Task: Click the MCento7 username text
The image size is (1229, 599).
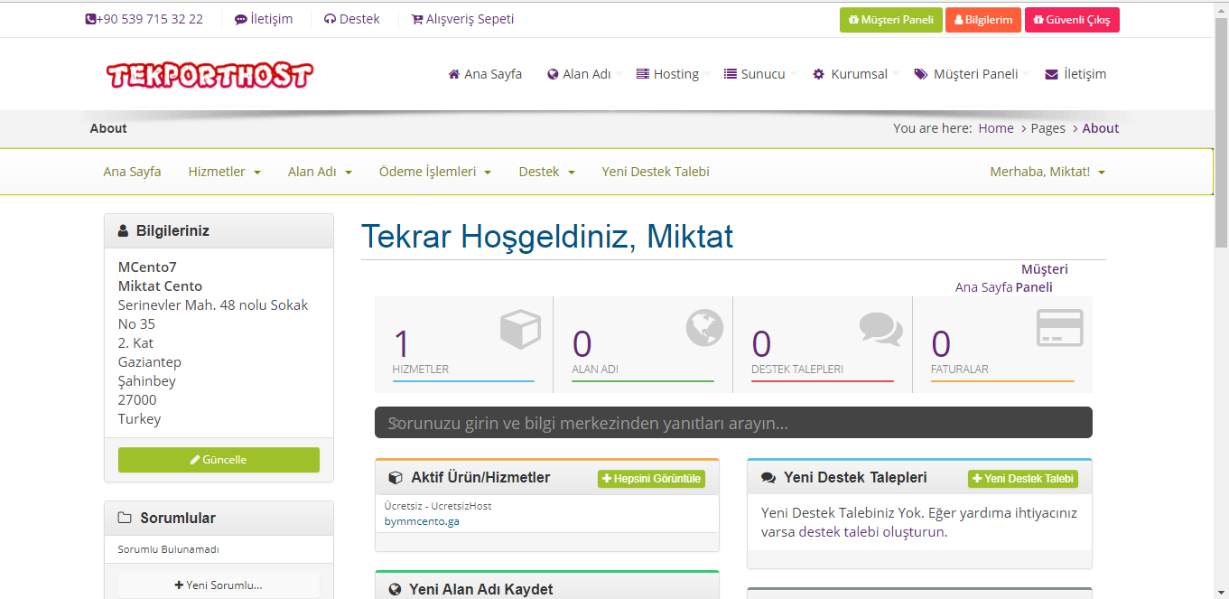Action: tap(147, 267)
